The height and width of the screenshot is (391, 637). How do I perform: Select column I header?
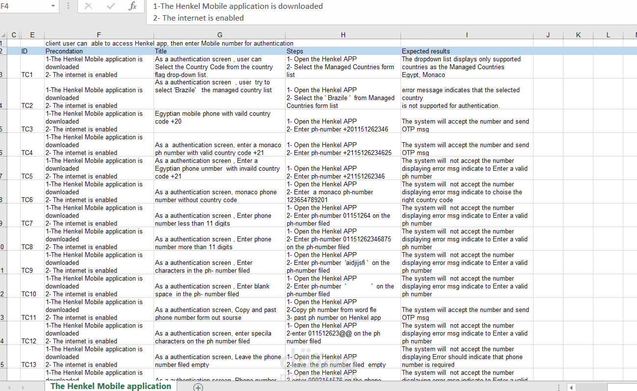pyautogui.click(x=467, y=35)
